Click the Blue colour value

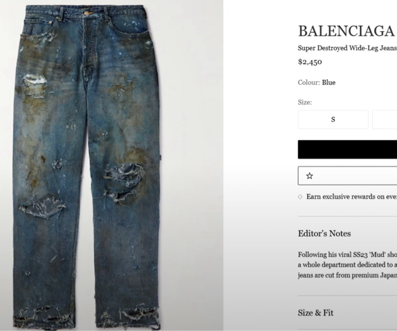click(x=329, y=83)
